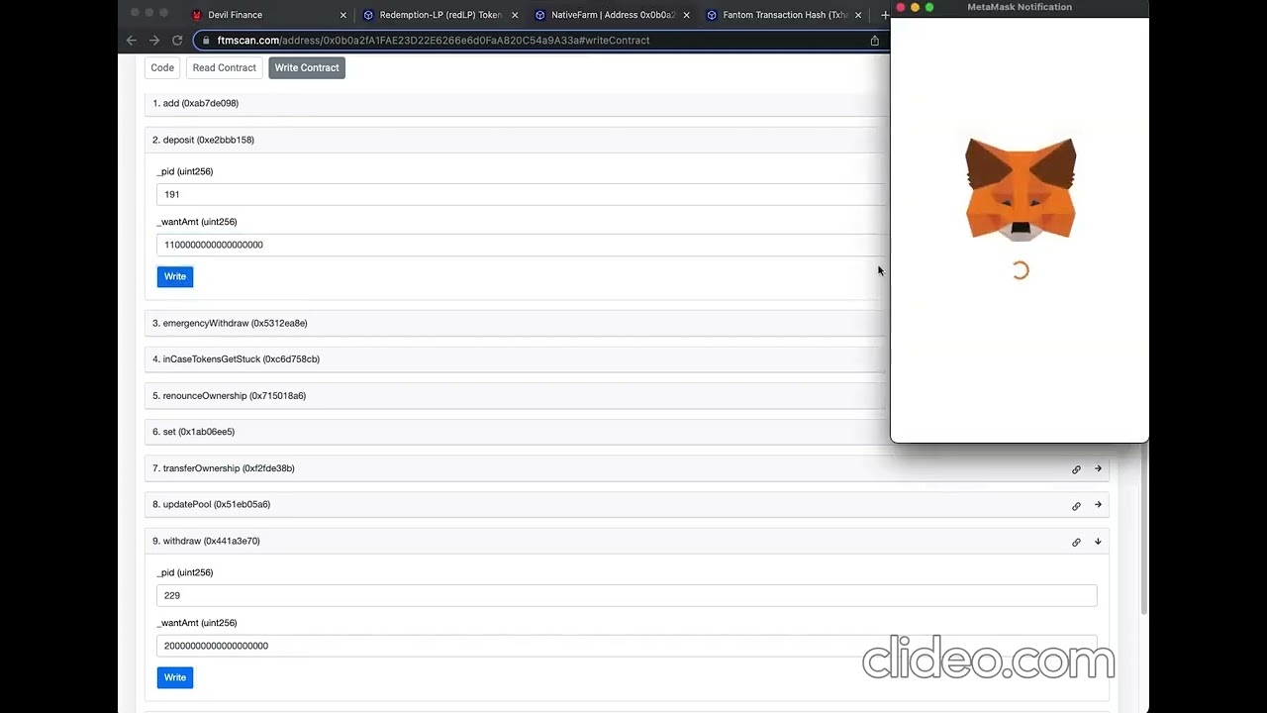Switch to Devil Finance tab
1267x713 pixels.
(268, 15)
